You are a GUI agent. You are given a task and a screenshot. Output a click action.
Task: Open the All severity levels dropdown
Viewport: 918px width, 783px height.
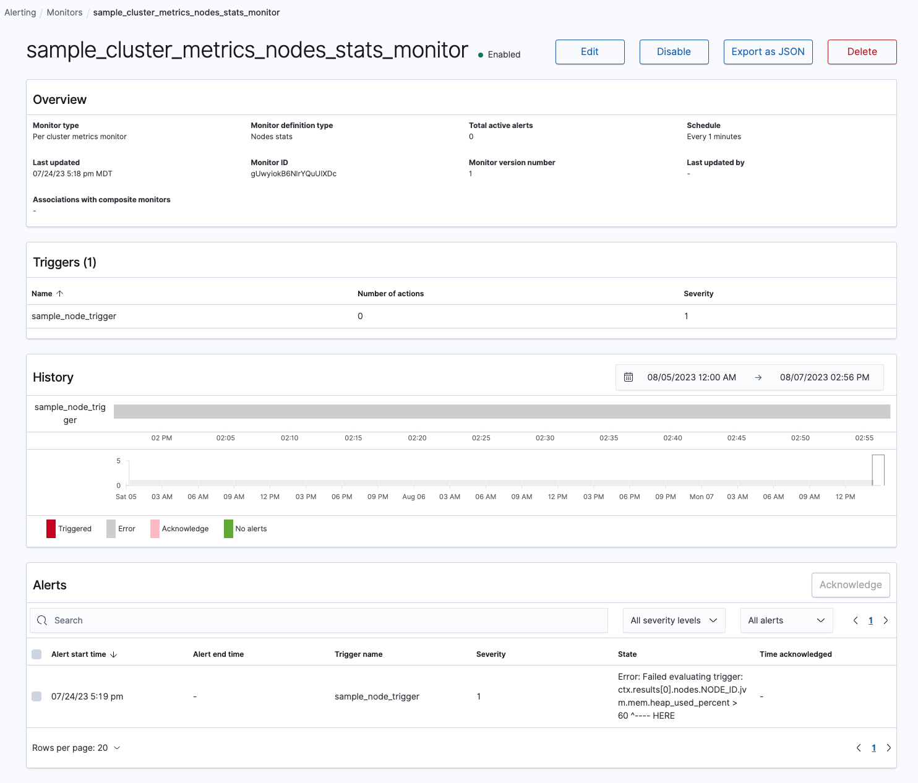pyautogui.click(x=674, y=620)
